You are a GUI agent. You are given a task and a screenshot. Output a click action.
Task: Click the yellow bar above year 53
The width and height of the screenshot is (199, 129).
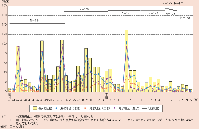pyautogui.click(x=62, y=66)
